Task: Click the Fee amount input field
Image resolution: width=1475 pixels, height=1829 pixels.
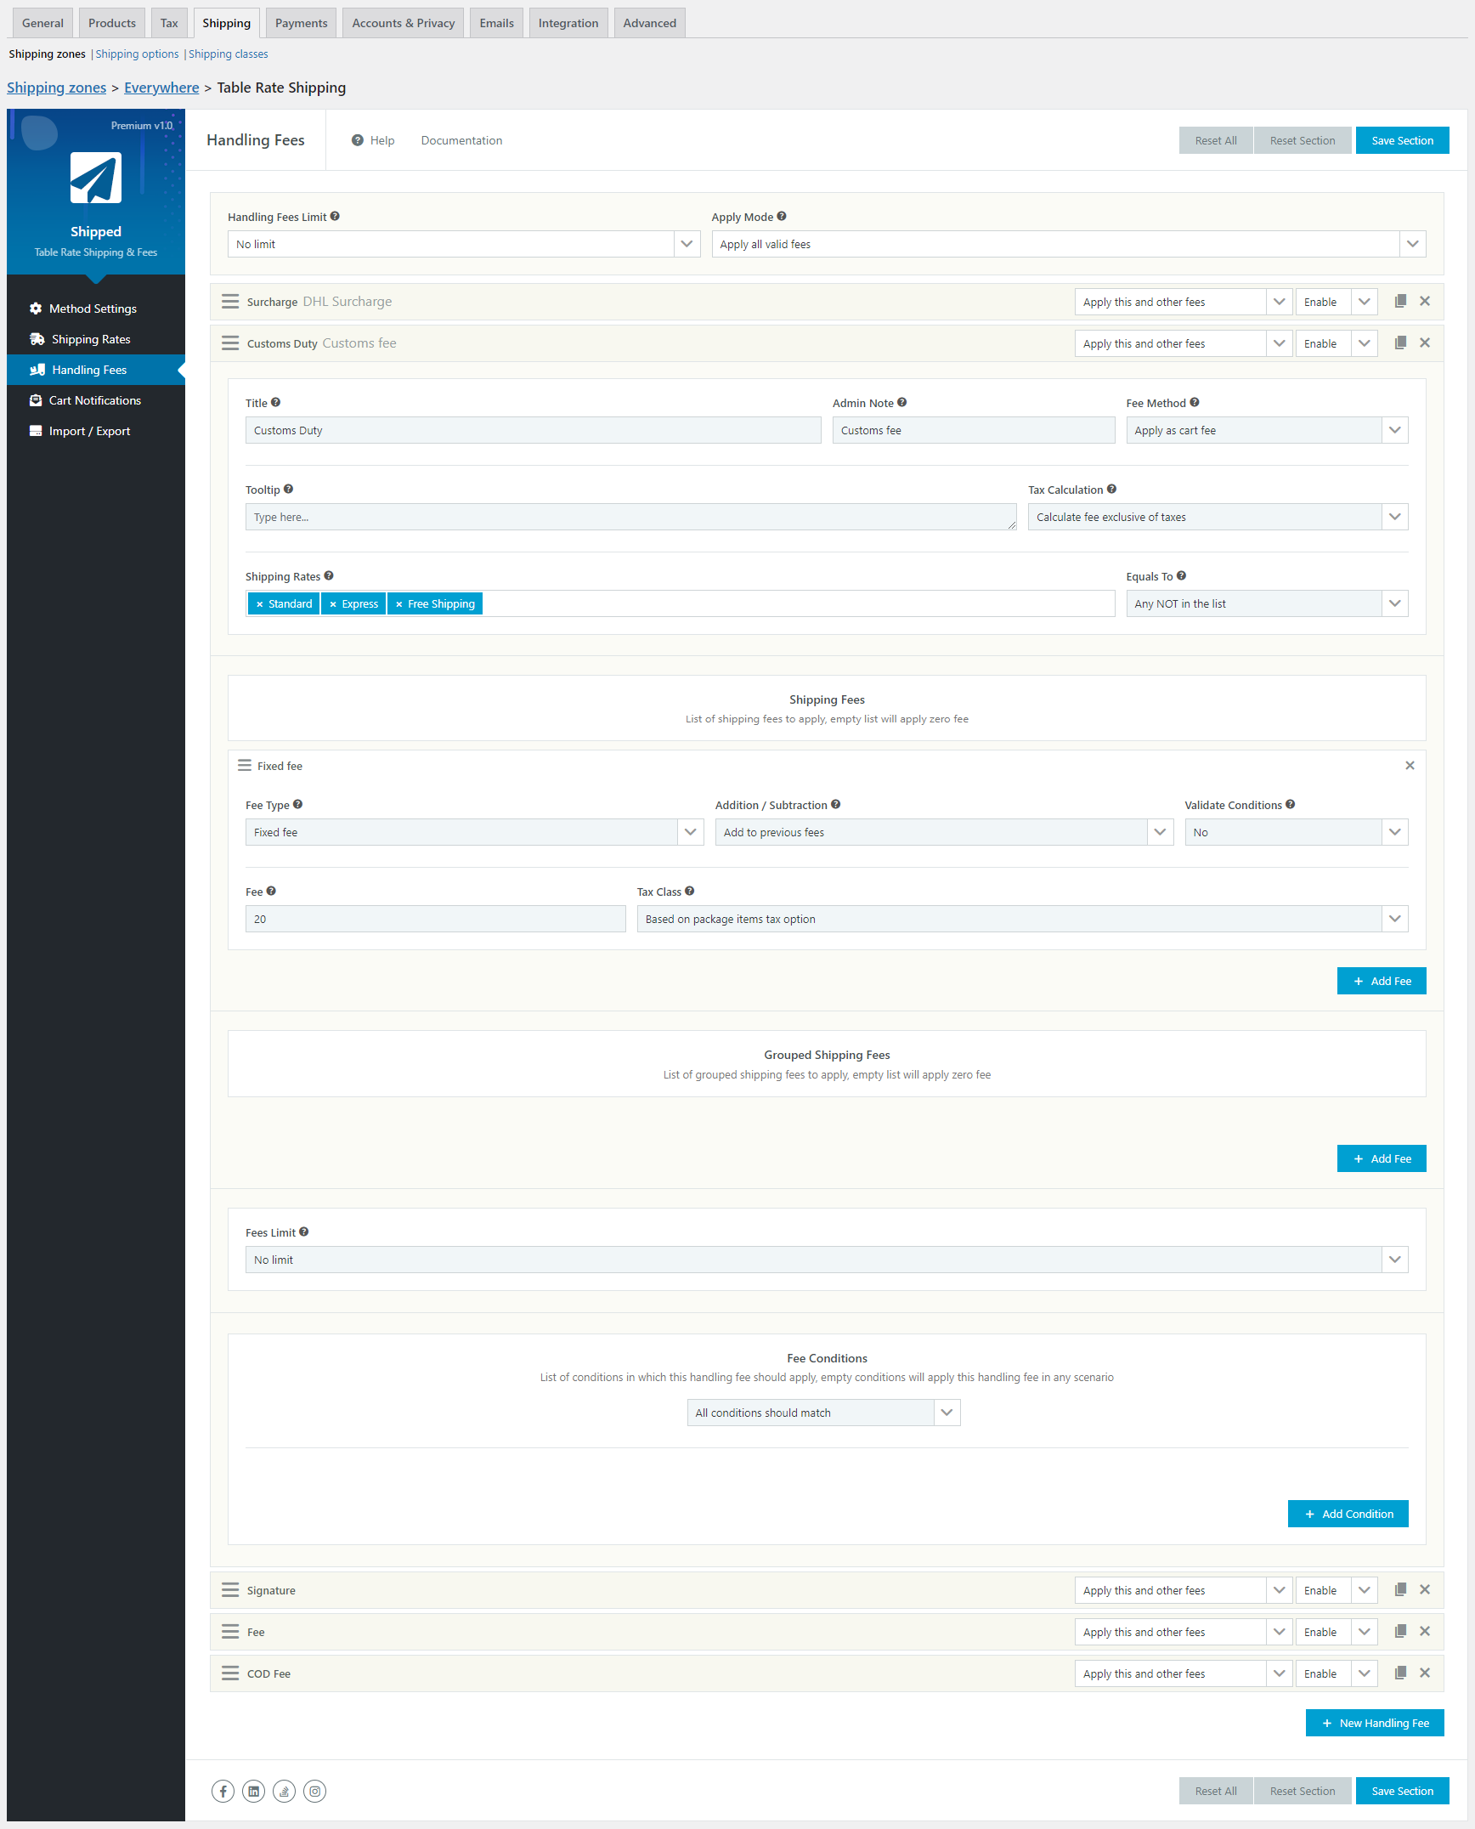Action: click(x=436, y=919)
